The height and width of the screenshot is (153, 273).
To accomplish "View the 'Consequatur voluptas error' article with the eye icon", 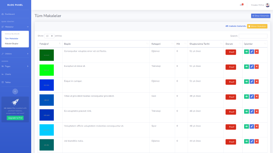I will pos(246,52).
